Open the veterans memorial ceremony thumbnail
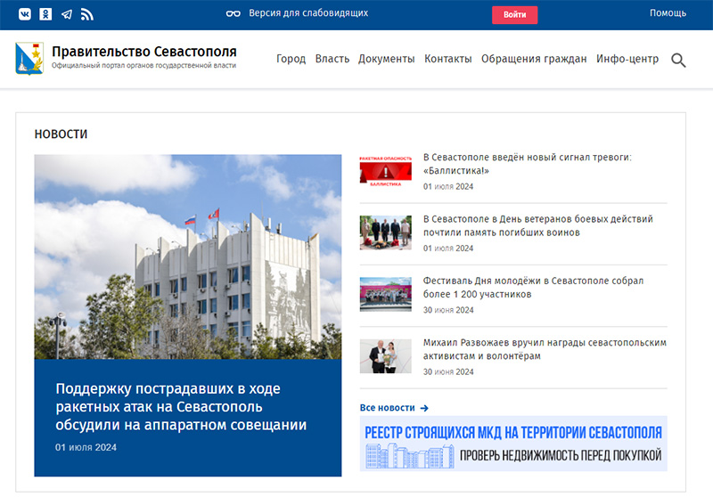The width and height of the screenshot is (713, 497). (386, 232)
